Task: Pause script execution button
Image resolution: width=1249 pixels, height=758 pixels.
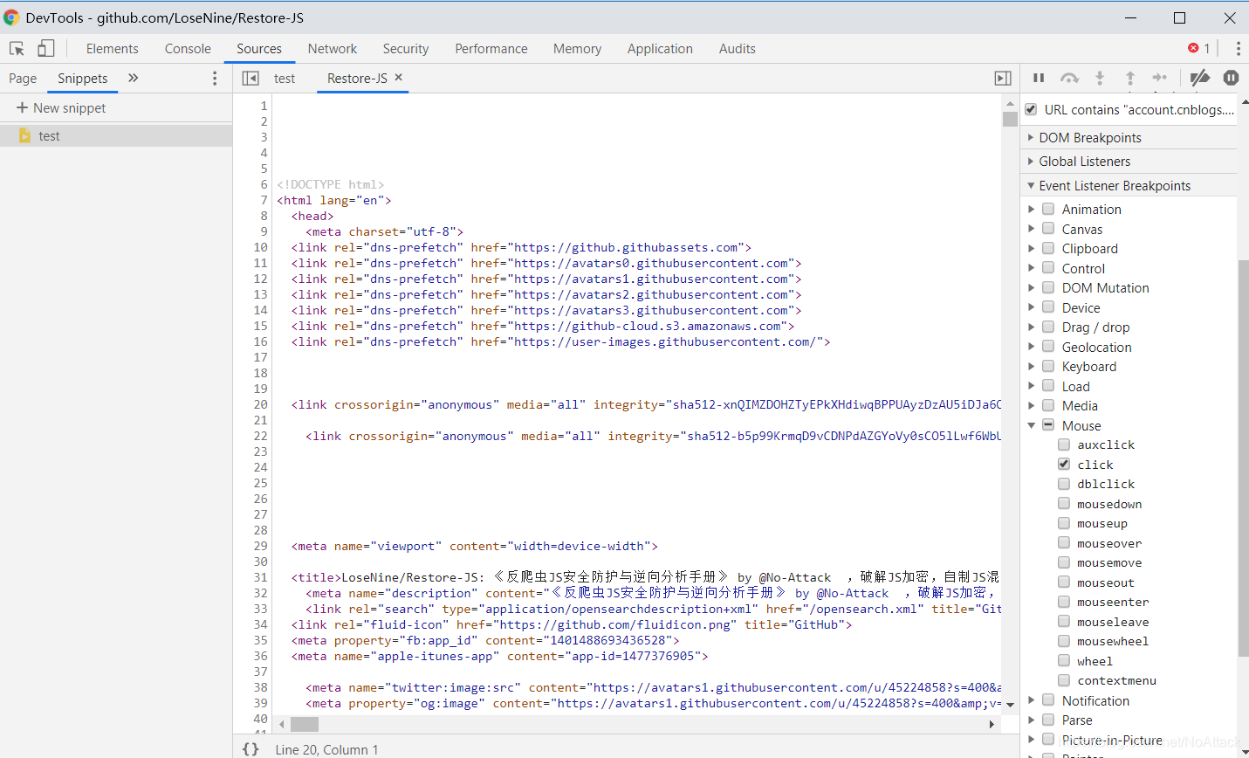Action: 1039,78
